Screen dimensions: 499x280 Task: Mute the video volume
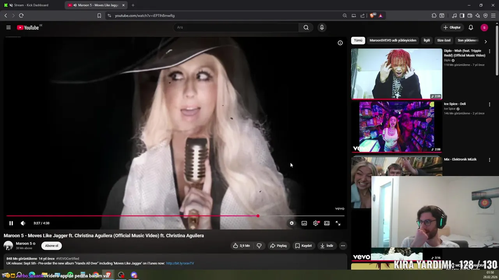[x=23, y=223]
